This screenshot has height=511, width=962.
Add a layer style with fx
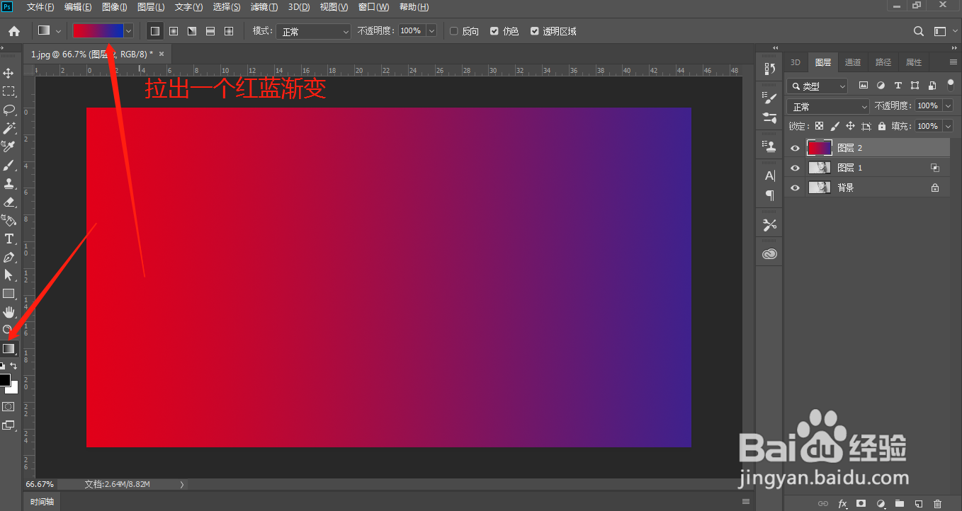[x=843, y=503]
